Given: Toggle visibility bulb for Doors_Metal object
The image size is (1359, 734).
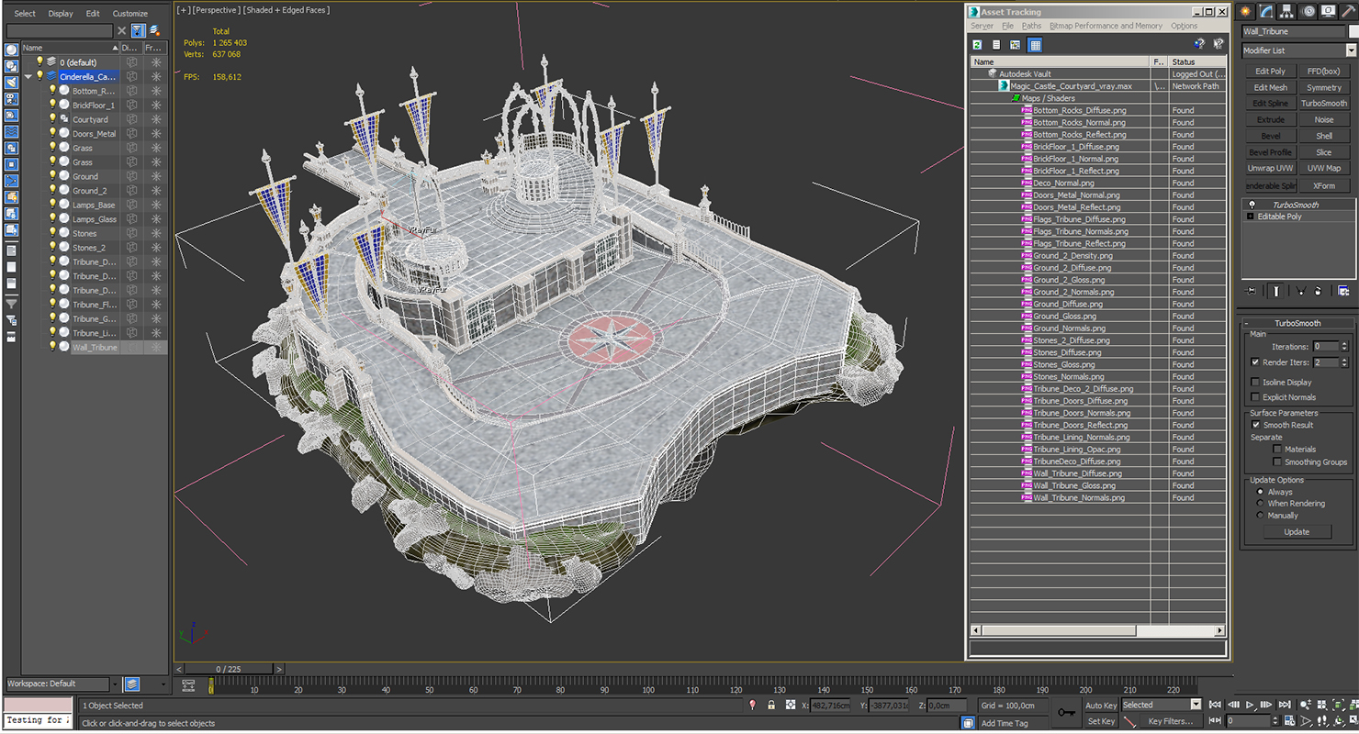Looking at the screenshot, I should (x=52, y=133).
